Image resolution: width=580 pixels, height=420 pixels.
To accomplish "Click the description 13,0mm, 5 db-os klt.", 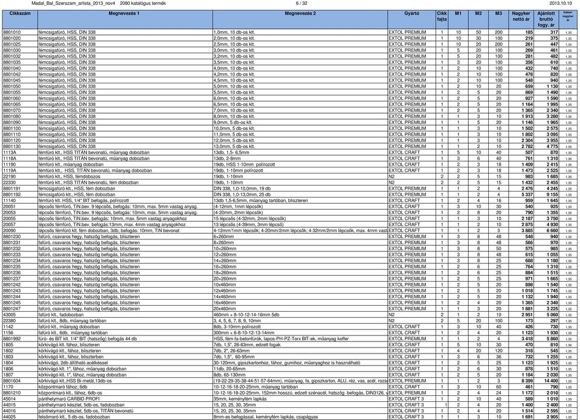I will coord(234,146).
